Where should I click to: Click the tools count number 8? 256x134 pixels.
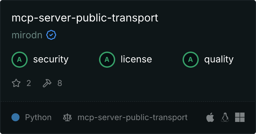tap(60, 83)
